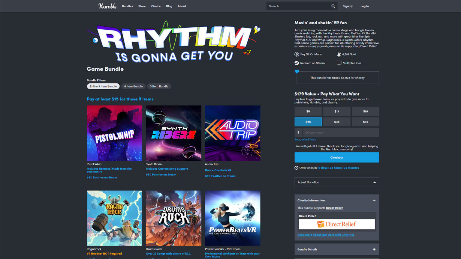Click the monitor icon beside Multiple OSes
The width and height of the screenshot is (461, 259).
click(x=339, y=63)
